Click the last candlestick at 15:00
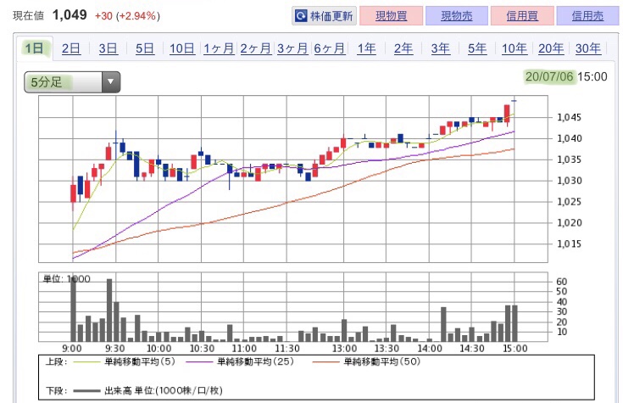Screen dimensions: 623x403 pos(515,101)
